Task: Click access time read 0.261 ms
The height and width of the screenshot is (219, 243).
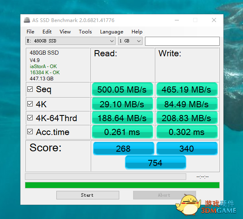Action: (123, 132)
